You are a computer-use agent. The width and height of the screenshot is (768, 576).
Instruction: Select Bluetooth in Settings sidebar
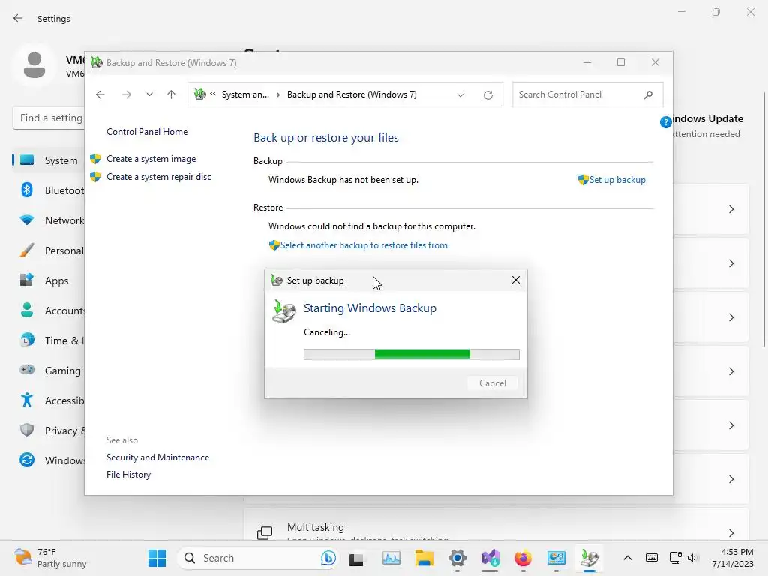49,190
